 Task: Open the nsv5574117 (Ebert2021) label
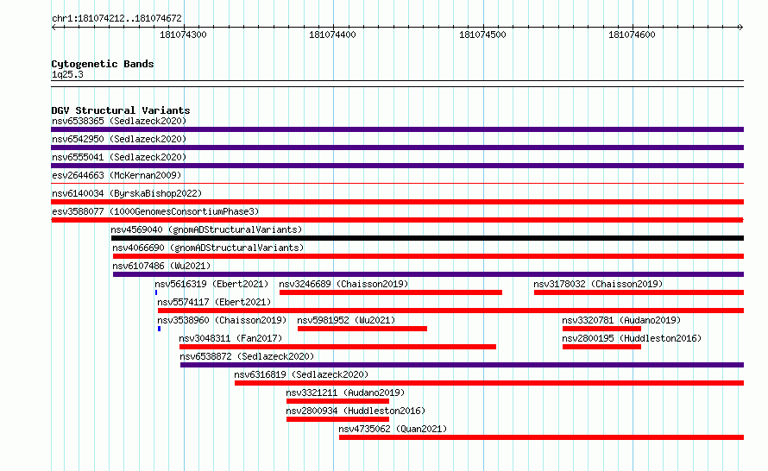point(214,302)
